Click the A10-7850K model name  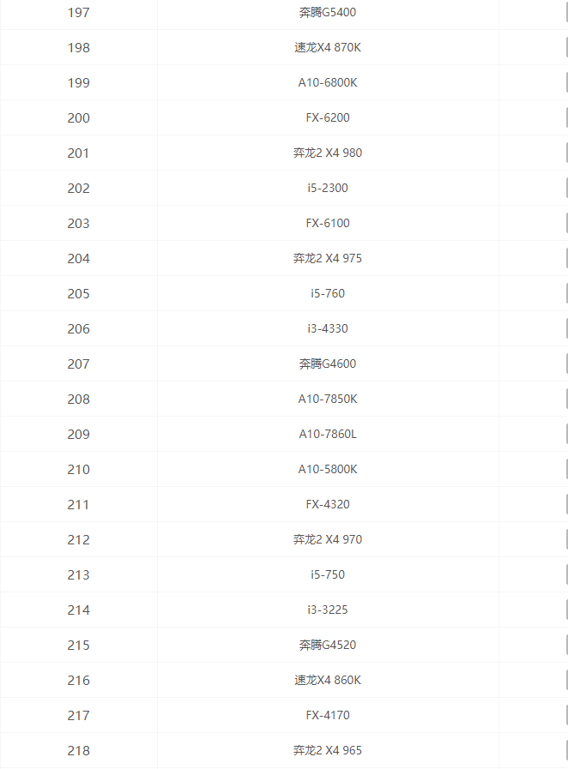328,400
